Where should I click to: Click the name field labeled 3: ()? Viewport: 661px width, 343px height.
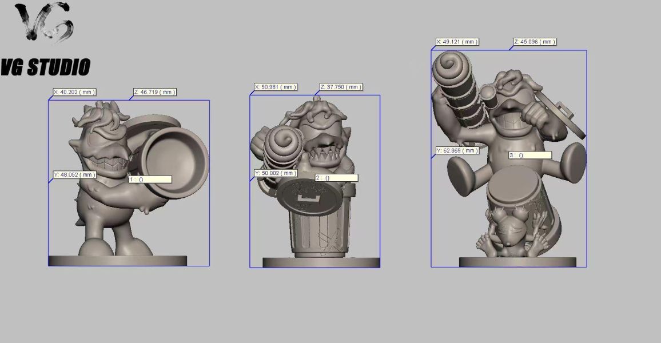point(530,155)
